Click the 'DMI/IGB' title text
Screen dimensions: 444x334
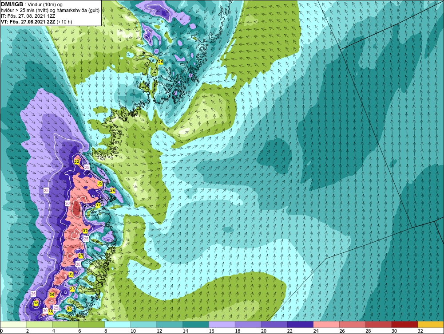(x=12, y=4)
